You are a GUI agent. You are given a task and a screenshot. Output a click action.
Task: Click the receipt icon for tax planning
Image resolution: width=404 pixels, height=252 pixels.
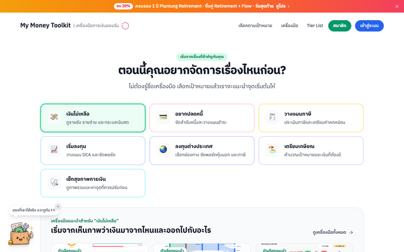click(x=272, y=117)
